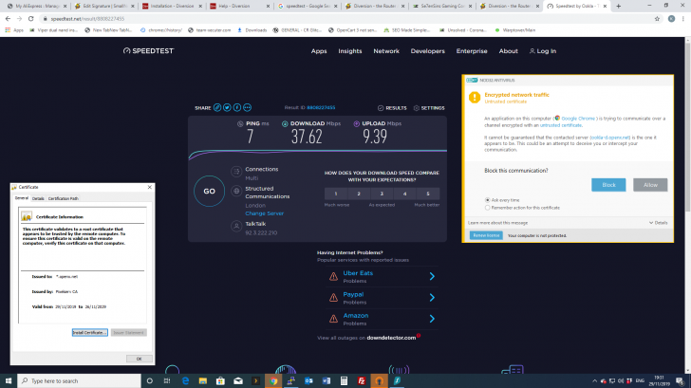This screenshot has width=691, height=388.
Task: Expand Details in ESET dialog
Action: 659,223
